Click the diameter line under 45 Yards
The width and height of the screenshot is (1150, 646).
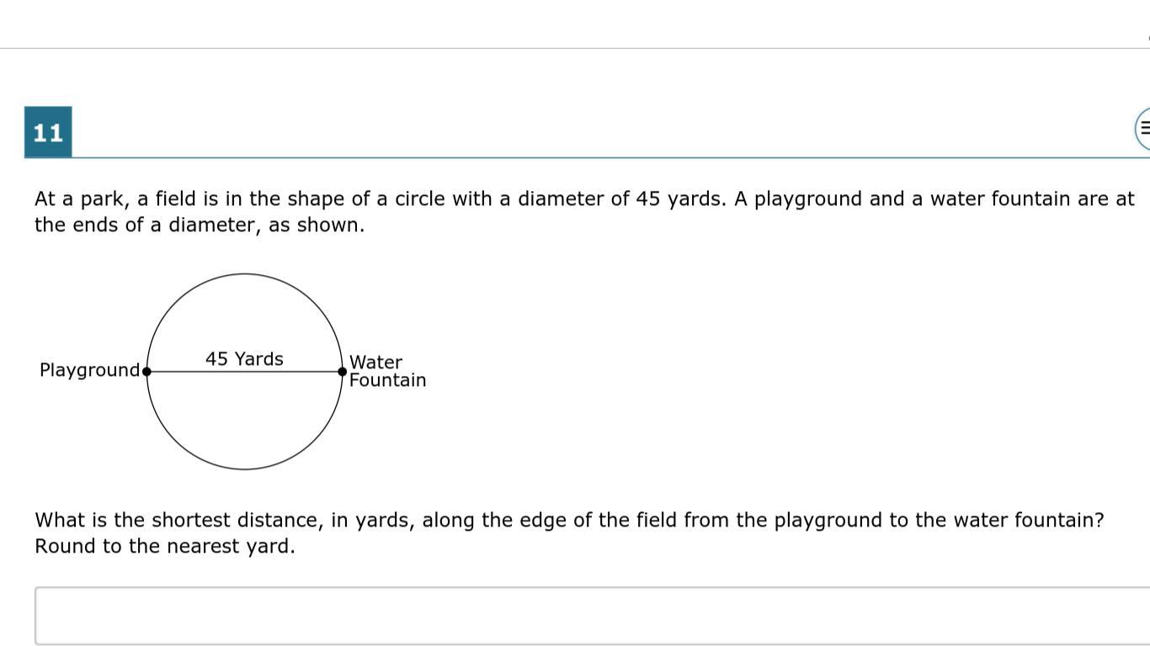click(244, 371)
